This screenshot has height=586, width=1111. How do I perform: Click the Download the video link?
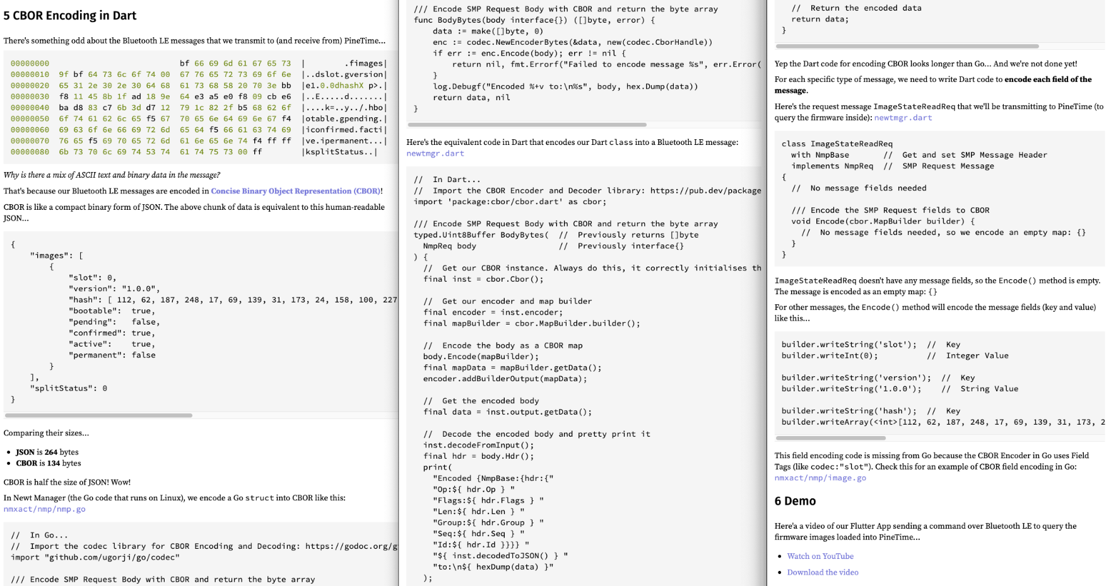(x=823, y=572)
